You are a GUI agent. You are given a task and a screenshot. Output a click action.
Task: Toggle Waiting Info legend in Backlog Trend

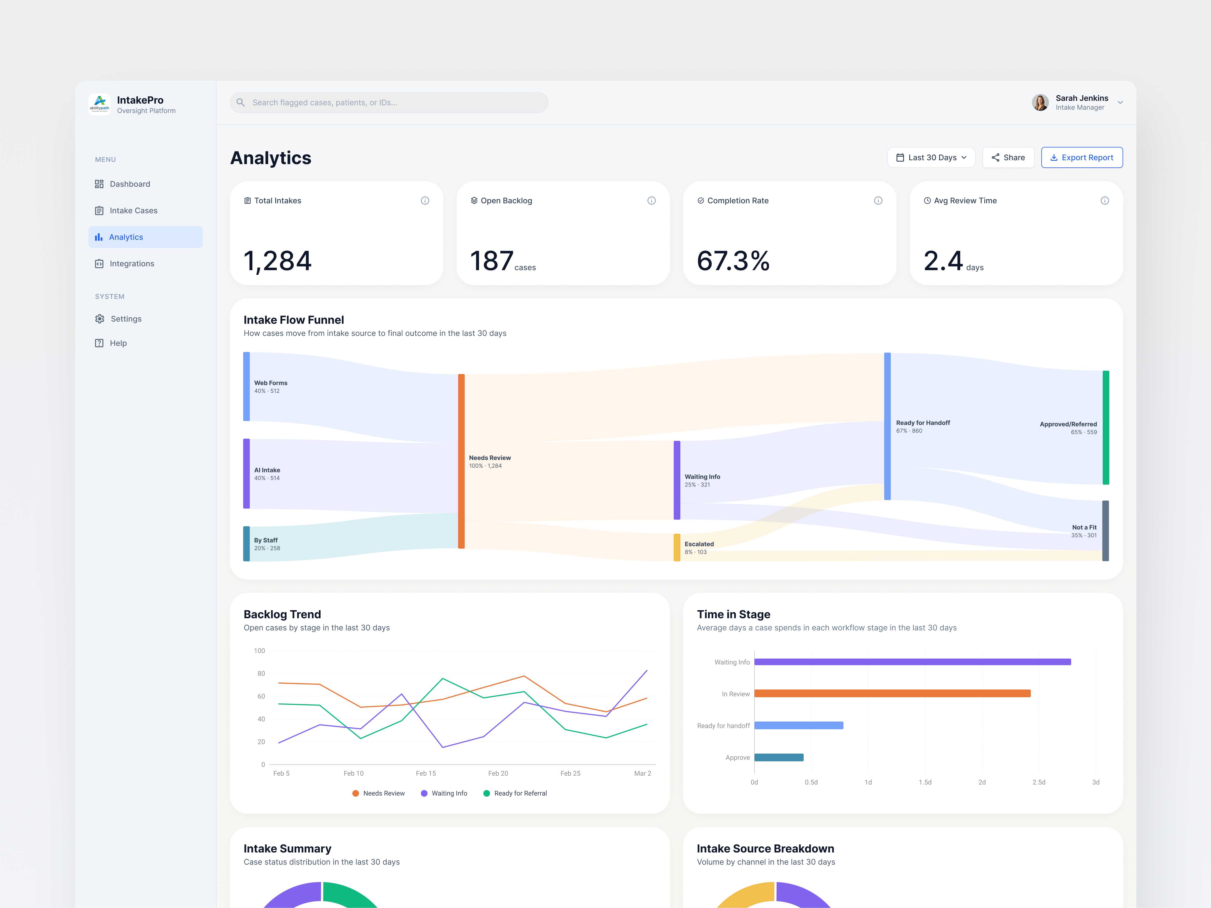click(x=444, y=794)
